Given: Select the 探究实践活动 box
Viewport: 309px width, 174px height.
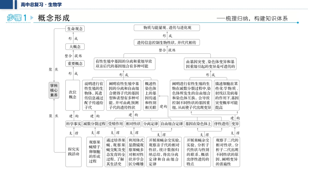Looking at the screenshot, I should point(74,152).
